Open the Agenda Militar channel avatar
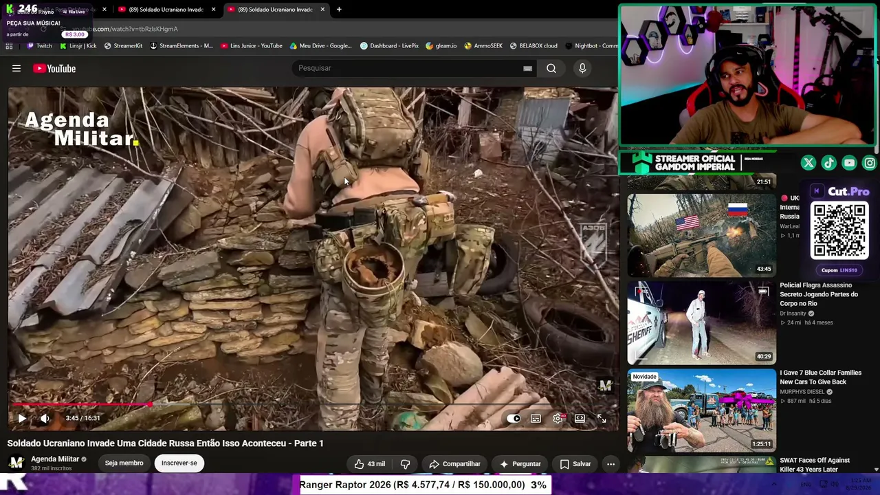The width and height of the screenshot is (880, 495). (16, 463)
